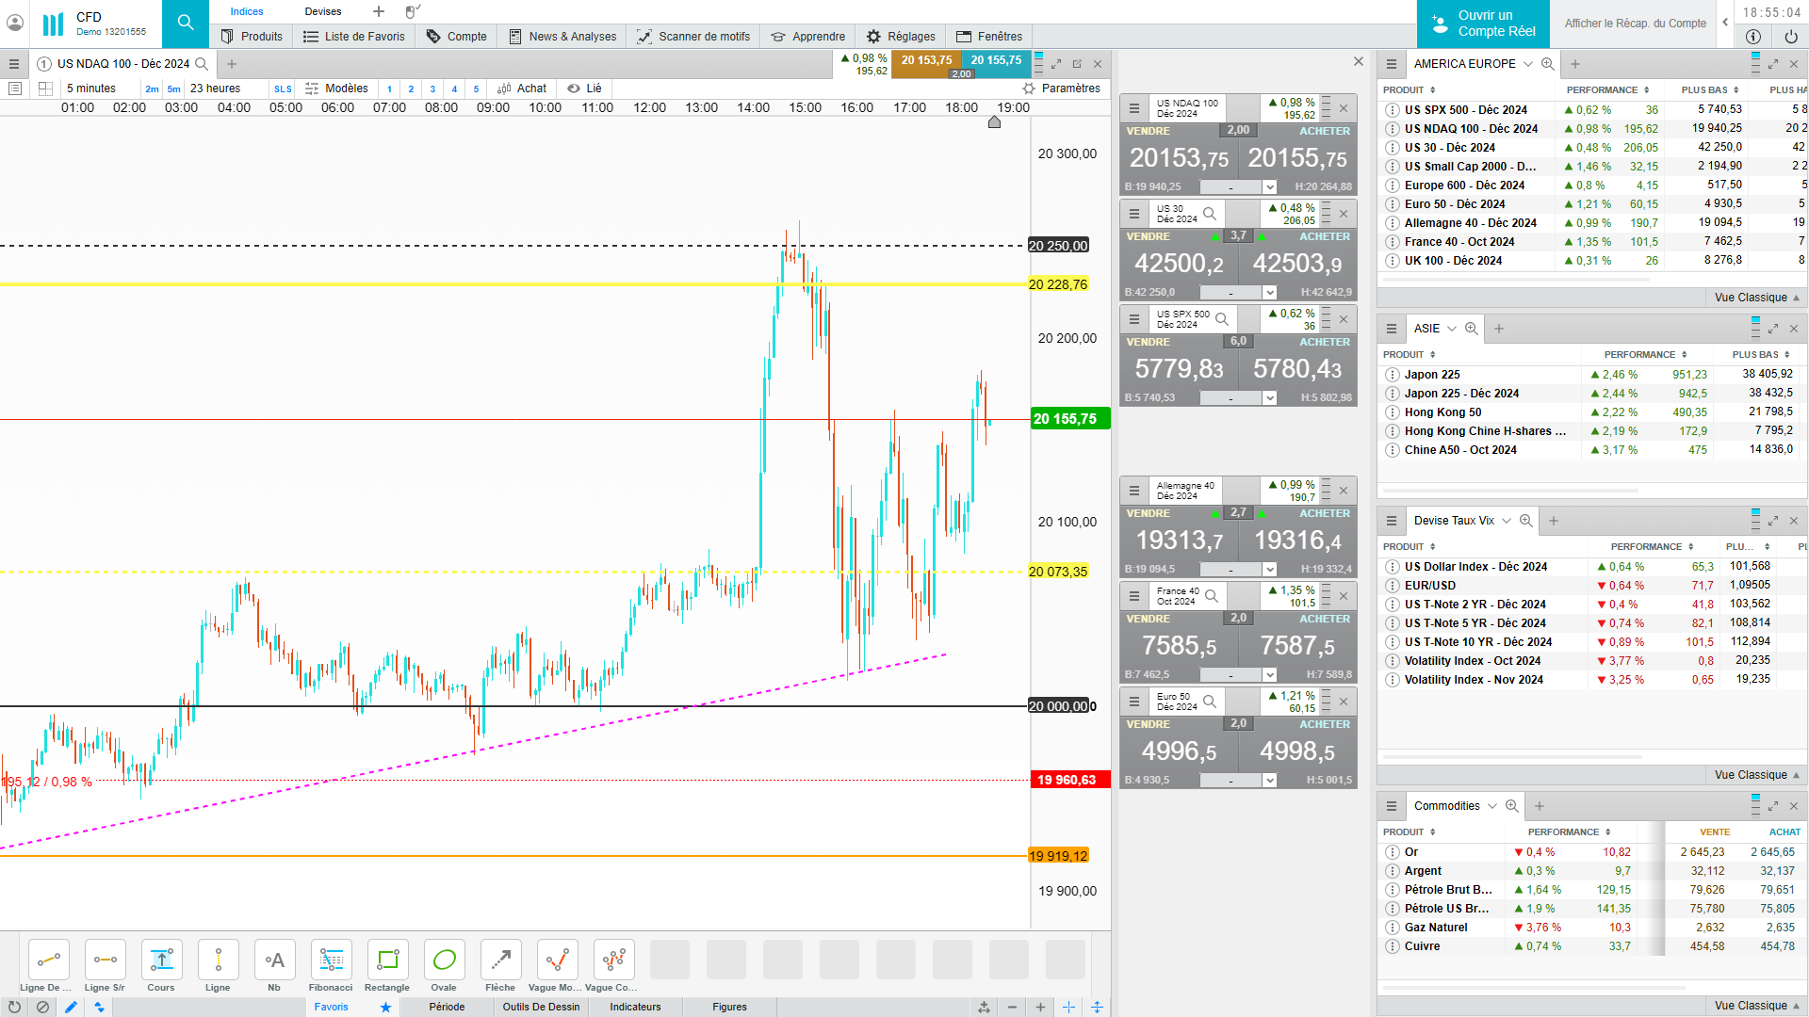Image resolution: width=1809 pixels, height=1017 pixels.
Task: Select the Fibonacci drawing tool
Action: 331,960
